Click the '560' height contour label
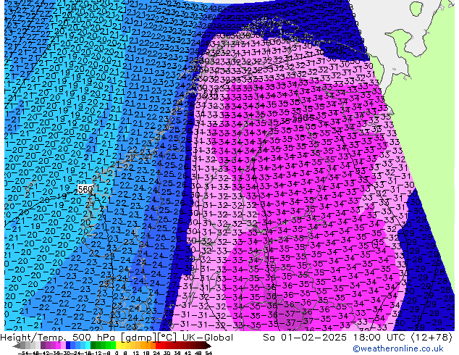The width and height of the screenshot is (459, 355). pyautogui.click(x=85, y=189)
